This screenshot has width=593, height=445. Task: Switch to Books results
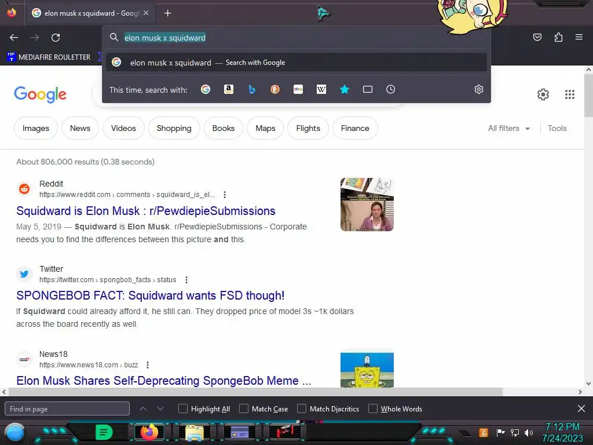(x=224, y=128)
